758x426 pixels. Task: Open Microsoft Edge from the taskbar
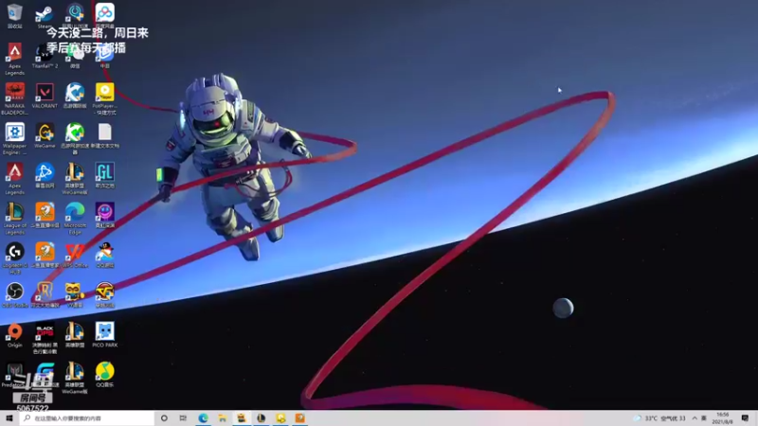tap(203, 417)
